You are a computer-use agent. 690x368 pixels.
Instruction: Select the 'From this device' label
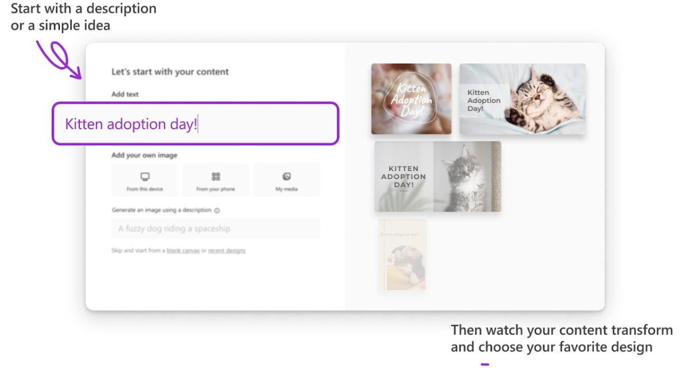coord(145,189)
